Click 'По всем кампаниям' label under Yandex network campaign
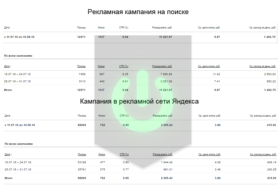This screenshot has height=187, width=278. pyautogui.click(x=19, y=144)
